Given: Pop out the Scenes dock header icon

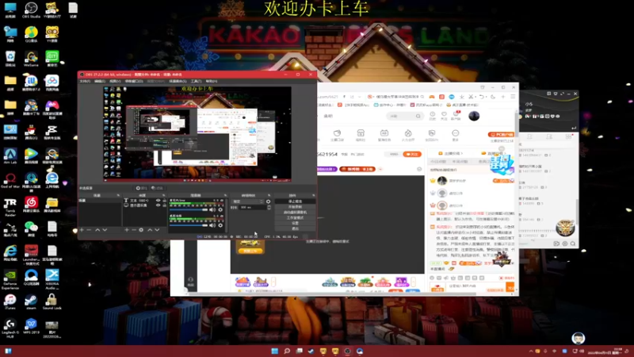Looking at the screenshot, I should (x=118, y=195).
